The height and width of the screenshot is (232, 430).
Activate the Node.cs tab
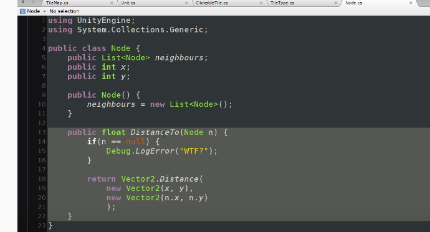378,2
